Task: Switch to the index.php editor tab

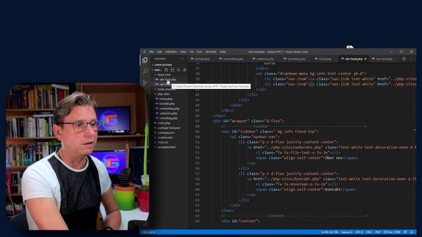Action: [x=323, y=59]
